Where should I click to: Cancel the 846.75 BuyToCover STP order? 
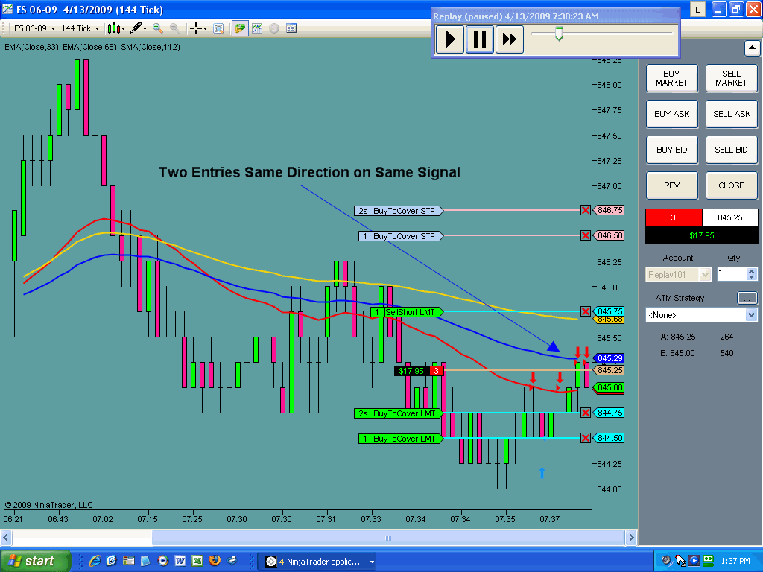pyautogui.click(x=586, y=210)
